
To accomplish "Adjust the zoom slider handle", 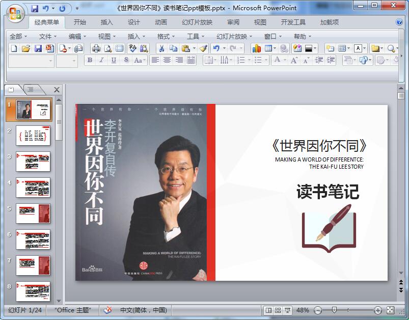I will point(335,310).
